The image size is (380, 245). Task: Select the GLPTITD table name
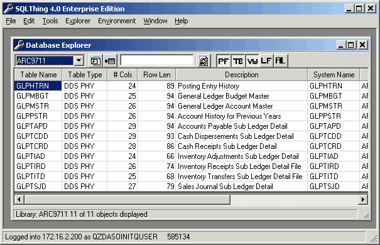click(x=31, y=177)
